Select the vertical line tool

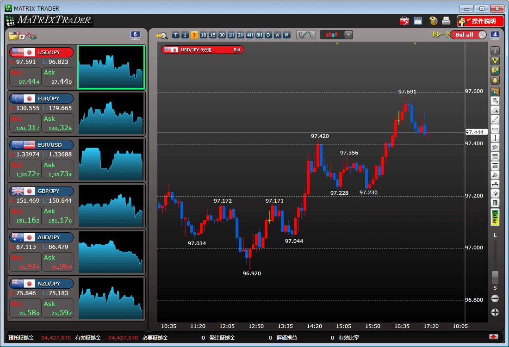pyautogui.click(x=495, y=138)
